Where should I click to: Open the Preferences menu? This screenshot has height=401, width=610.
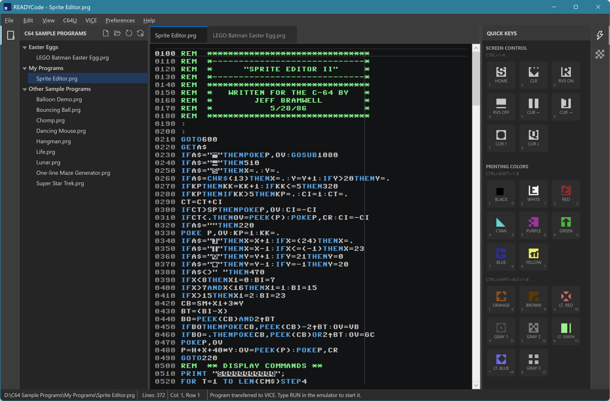pyautogui.click(x=120, y=20)
